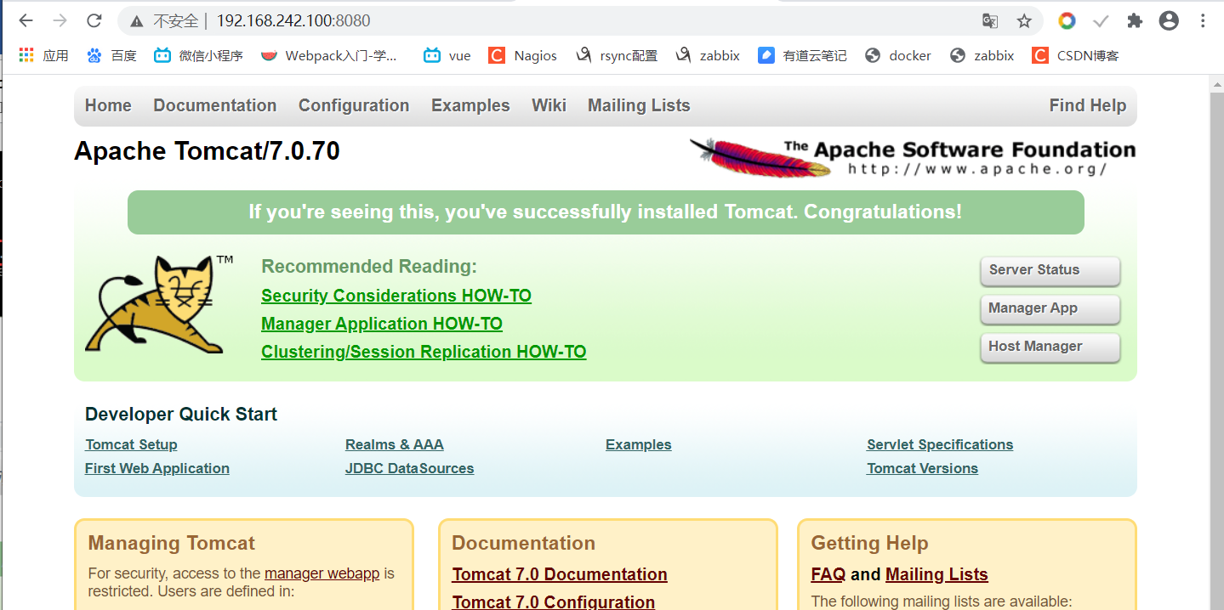Open the Tomcat 7.0 Documentation link
Screen dimensions: 1224x610
(x=560, y=574)
